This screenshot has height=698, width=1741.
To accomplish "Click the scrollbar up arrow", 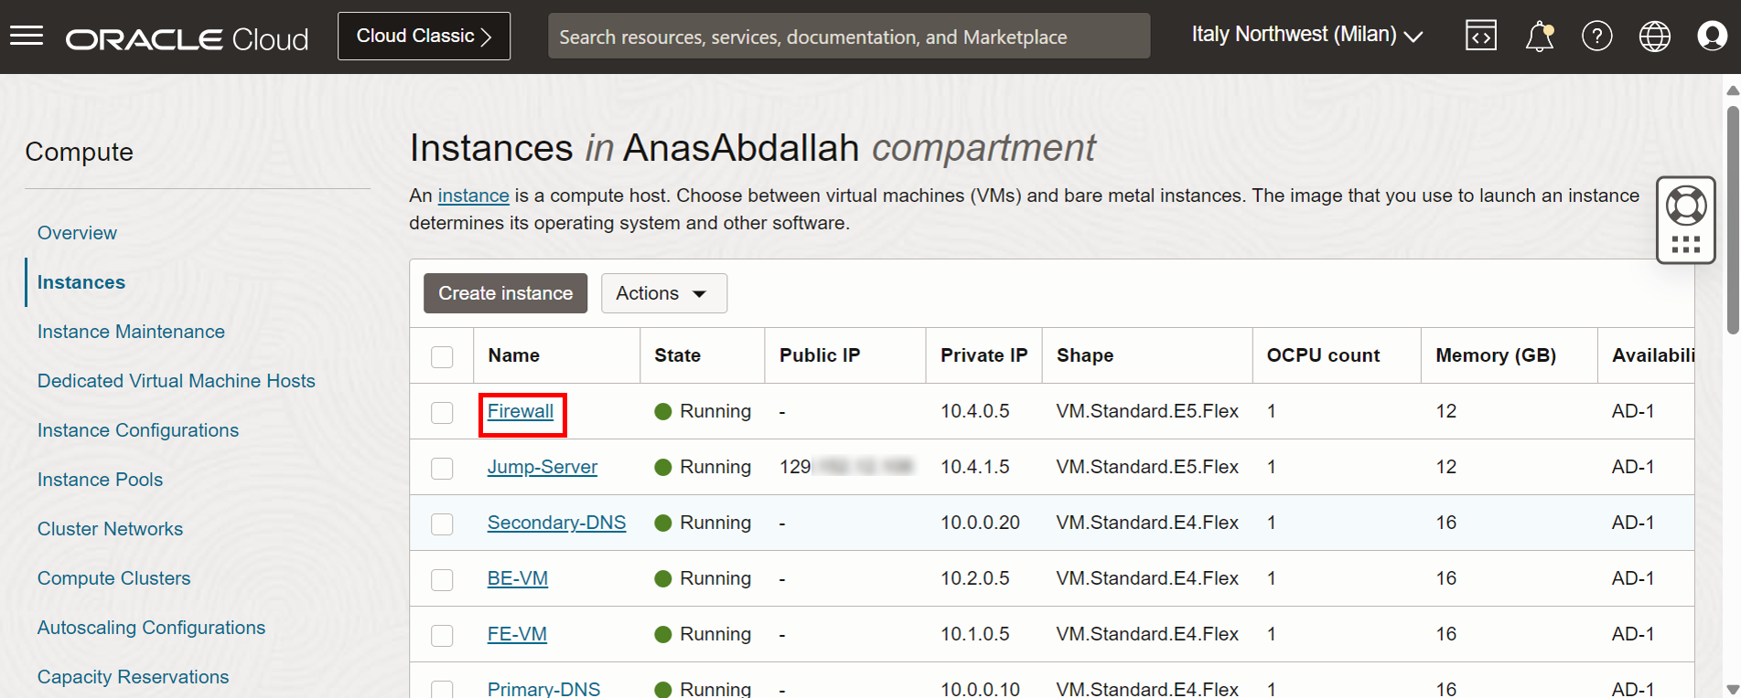I will [x=1732, y=90].
